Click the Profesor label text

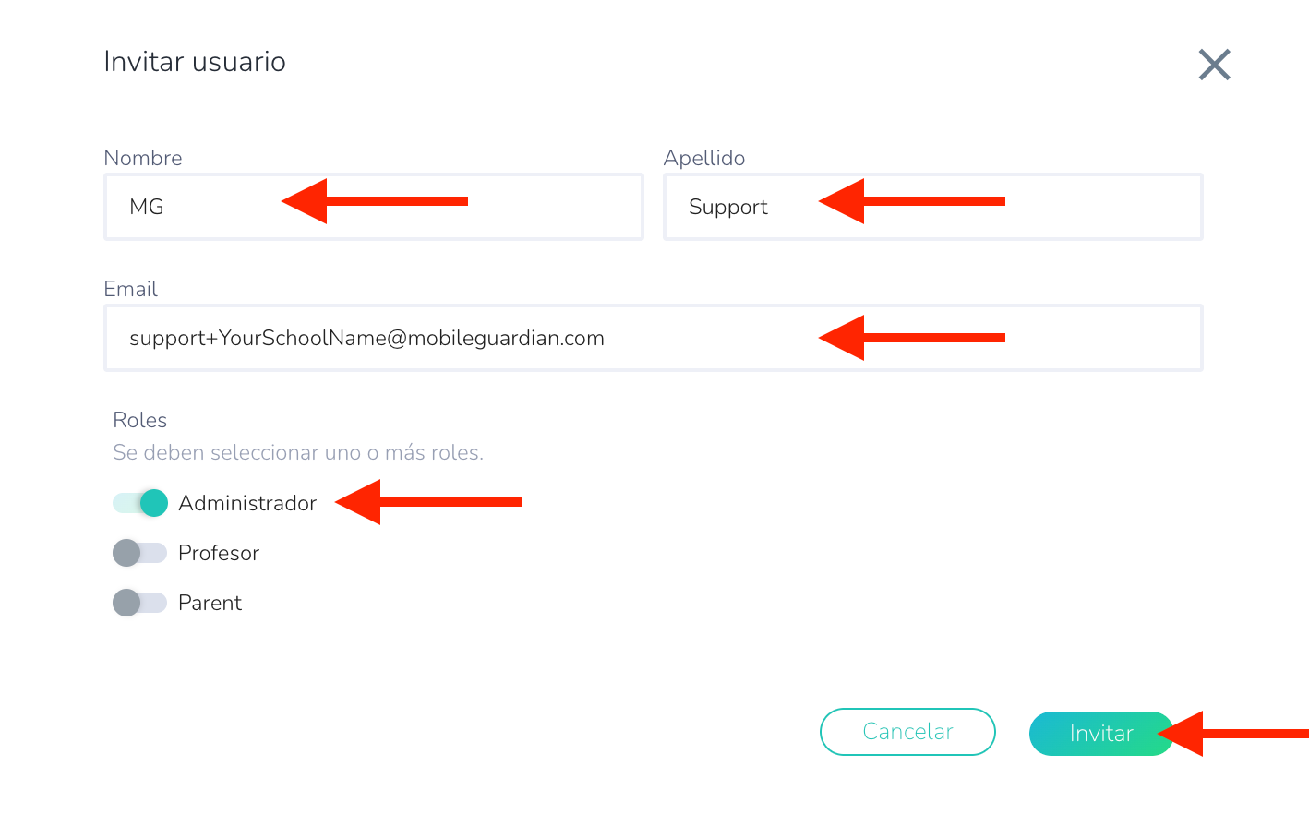219,553
